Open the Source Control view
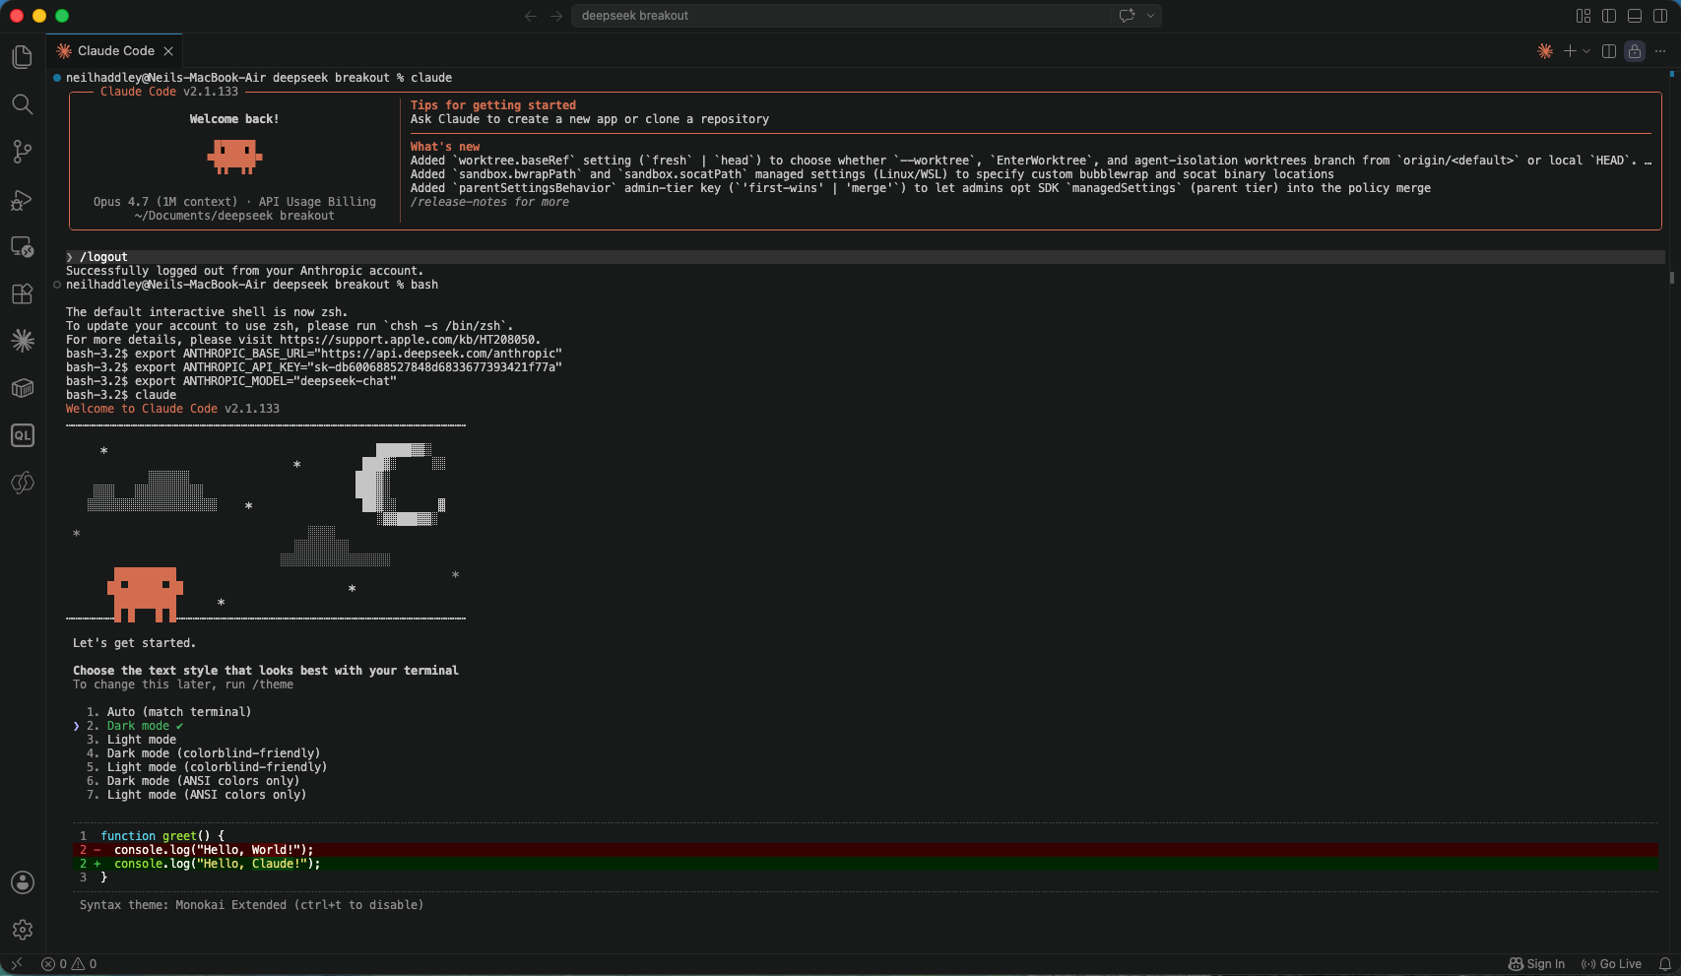The width and height of the screenshot is (1681, 976). click(x=22, y=152)
